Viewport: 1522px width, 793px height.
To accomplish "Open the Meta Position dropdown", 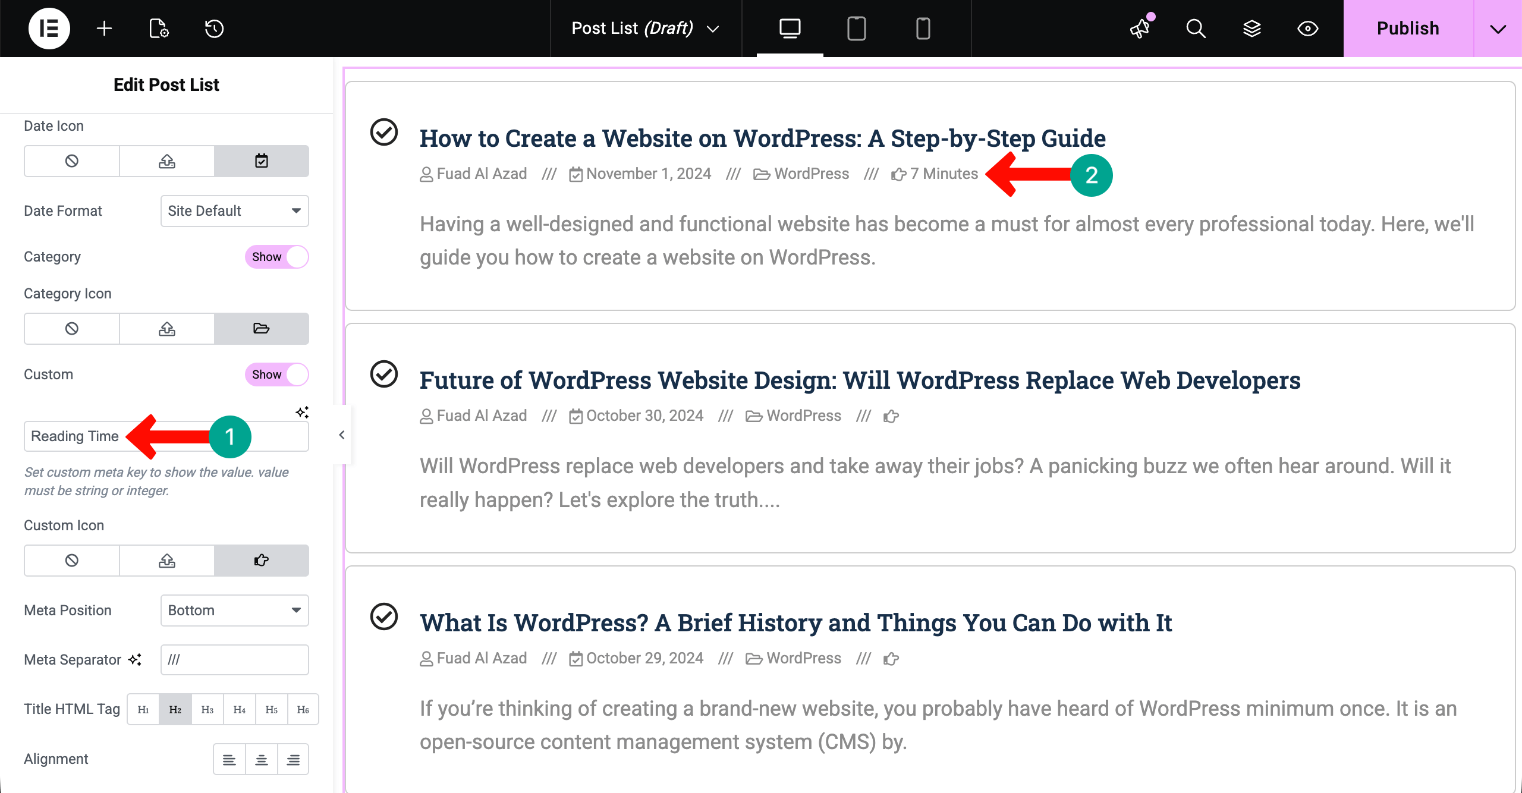I will click(234, 611).
